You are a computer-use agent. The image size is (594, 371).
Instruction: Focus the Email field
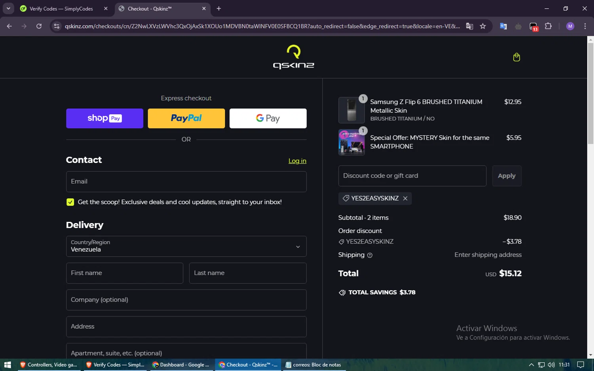point(186,182)
